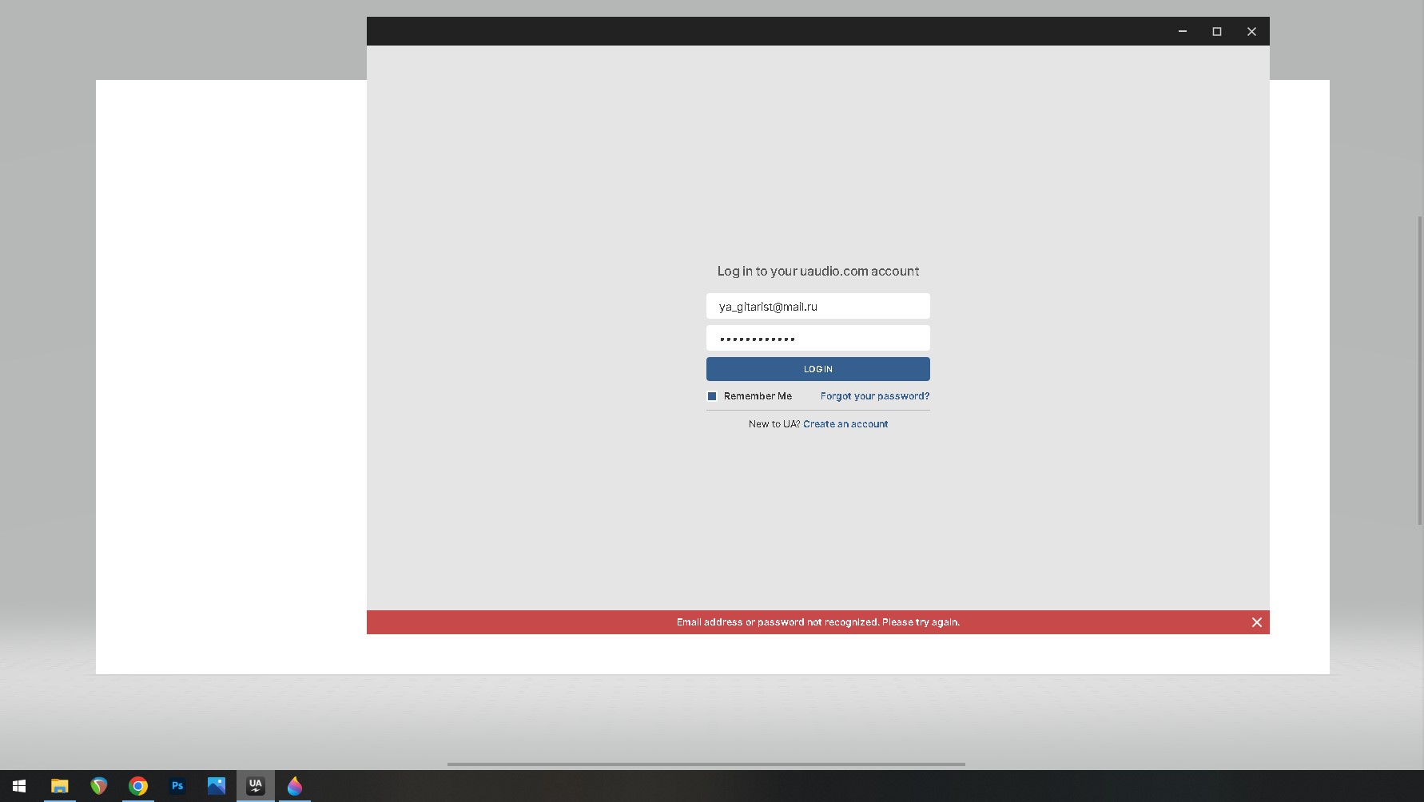Screen dimensions: 1424x802
Task: Click the horizontal scrollbar above the taskbar
Action: click(x=706, y=764)
